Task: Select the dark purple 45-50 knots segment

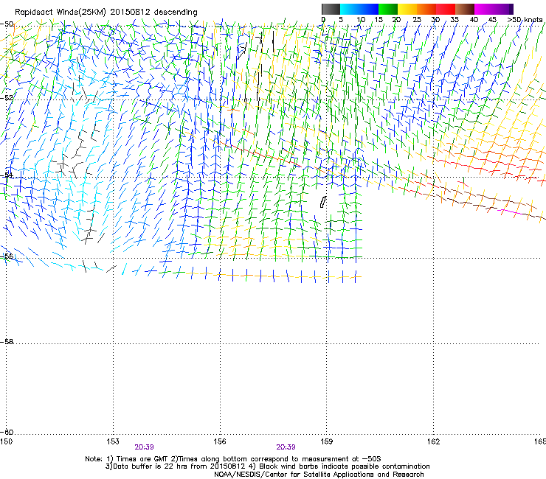Action: click(503, 9)
